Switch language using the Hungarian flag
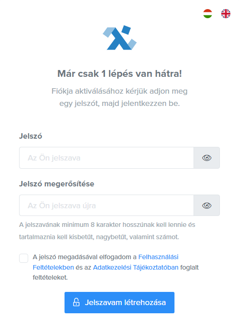Screen dimensions: 239x331 (x=208, y=14)
